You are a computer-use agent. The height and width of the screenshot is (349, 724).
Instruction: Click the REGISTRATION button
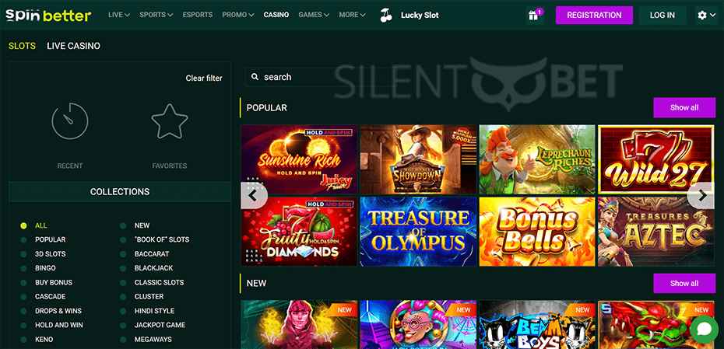click(594, 16)
